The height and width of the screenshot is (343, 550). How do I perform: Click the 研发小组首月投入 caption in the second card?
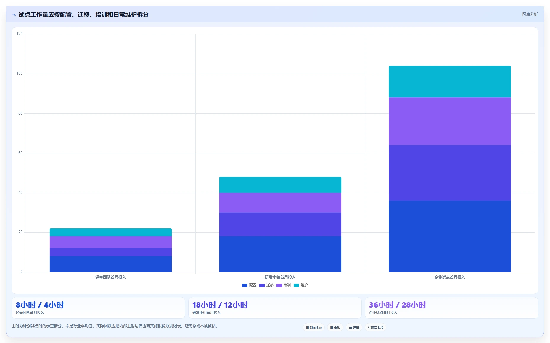[207, 313]
